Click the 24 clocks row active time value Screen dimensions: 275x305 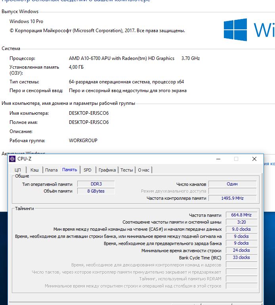click(x=241, y=250)
